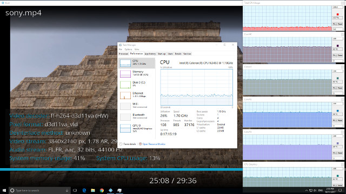Toggle the Fit checkbox on Total CPU Usage graph
The image size is (346, 194).
pos(335,24)
